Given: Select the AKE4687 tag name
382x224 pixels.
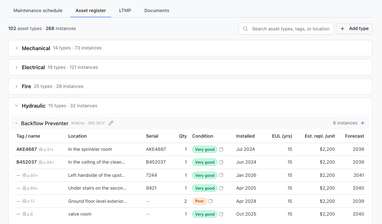Looking at the screenshot, I should pos(26,149).
